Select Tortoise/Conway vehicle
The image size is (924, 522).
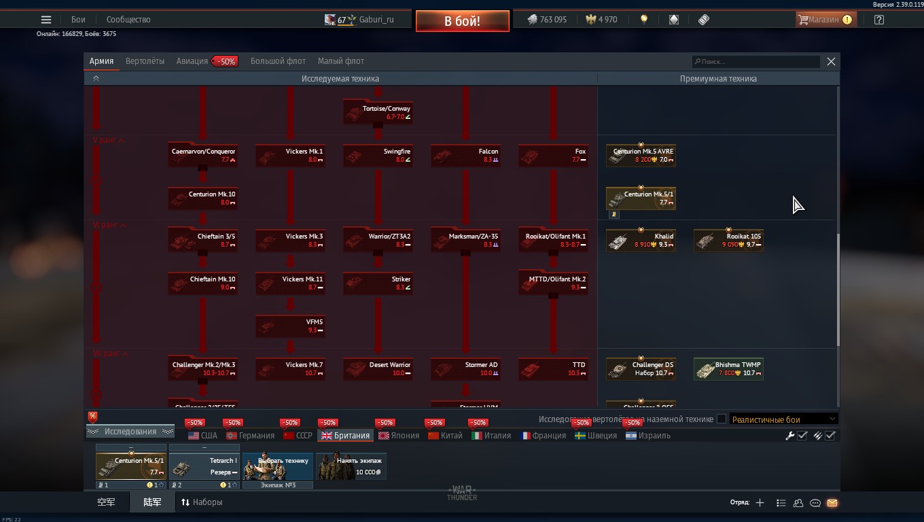point(378,112)
